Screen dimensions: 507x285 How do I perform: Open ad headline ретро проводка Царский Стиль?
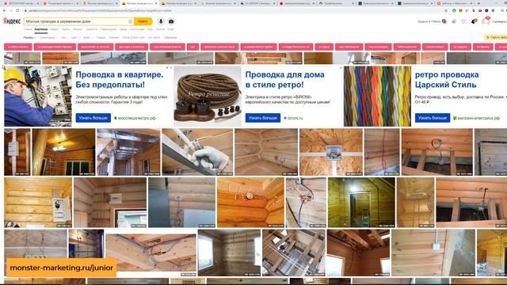click(x=447, y=79)
